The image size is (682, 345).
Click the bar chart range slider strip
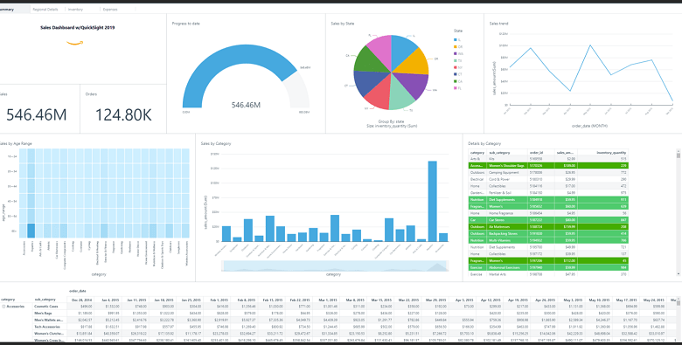point(335,266)
